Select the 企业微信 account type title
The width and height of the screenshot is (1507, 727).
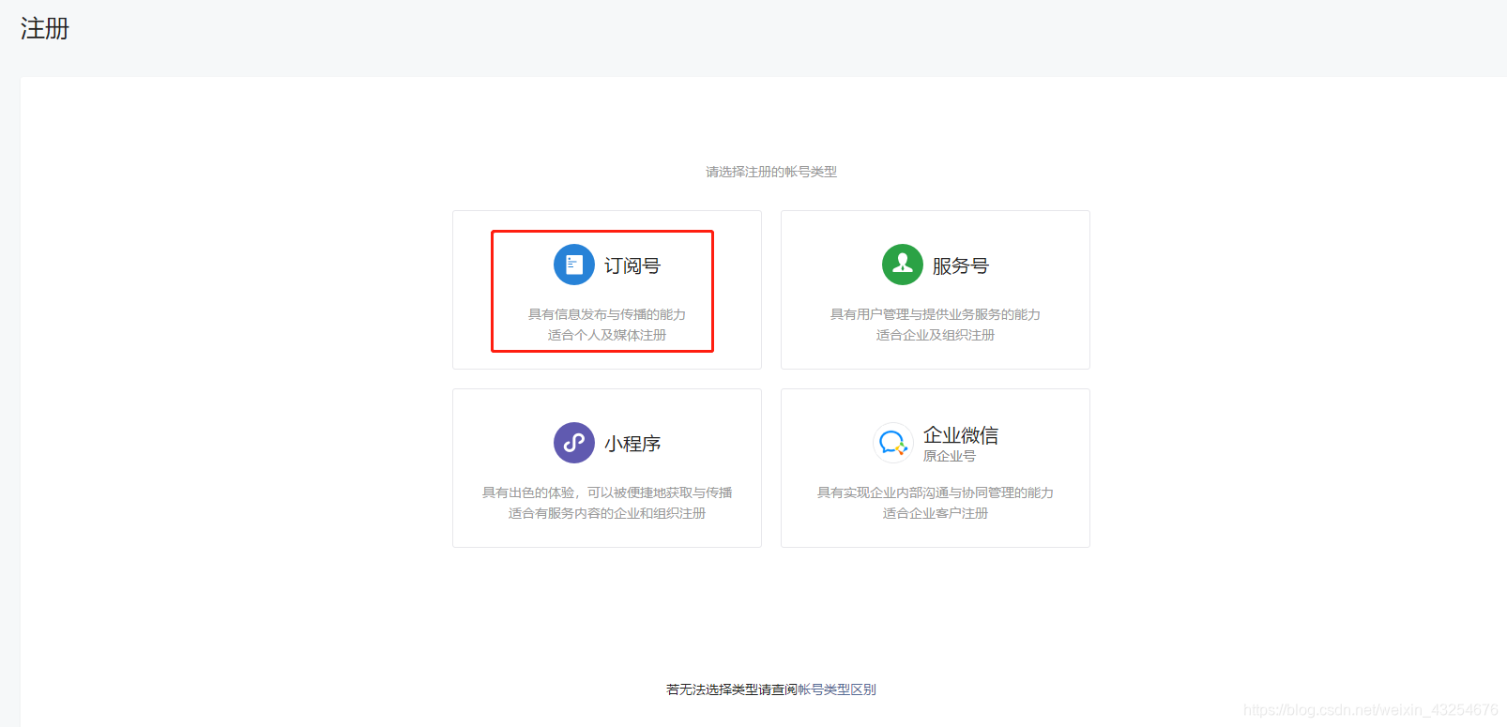tap(961, 435)
